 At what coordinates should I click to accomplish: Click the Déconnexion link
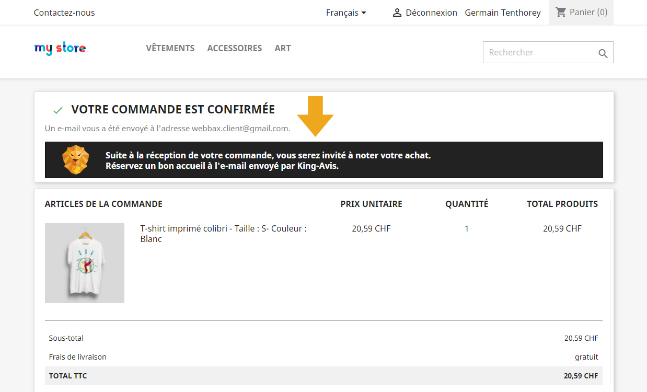[431, 13]
